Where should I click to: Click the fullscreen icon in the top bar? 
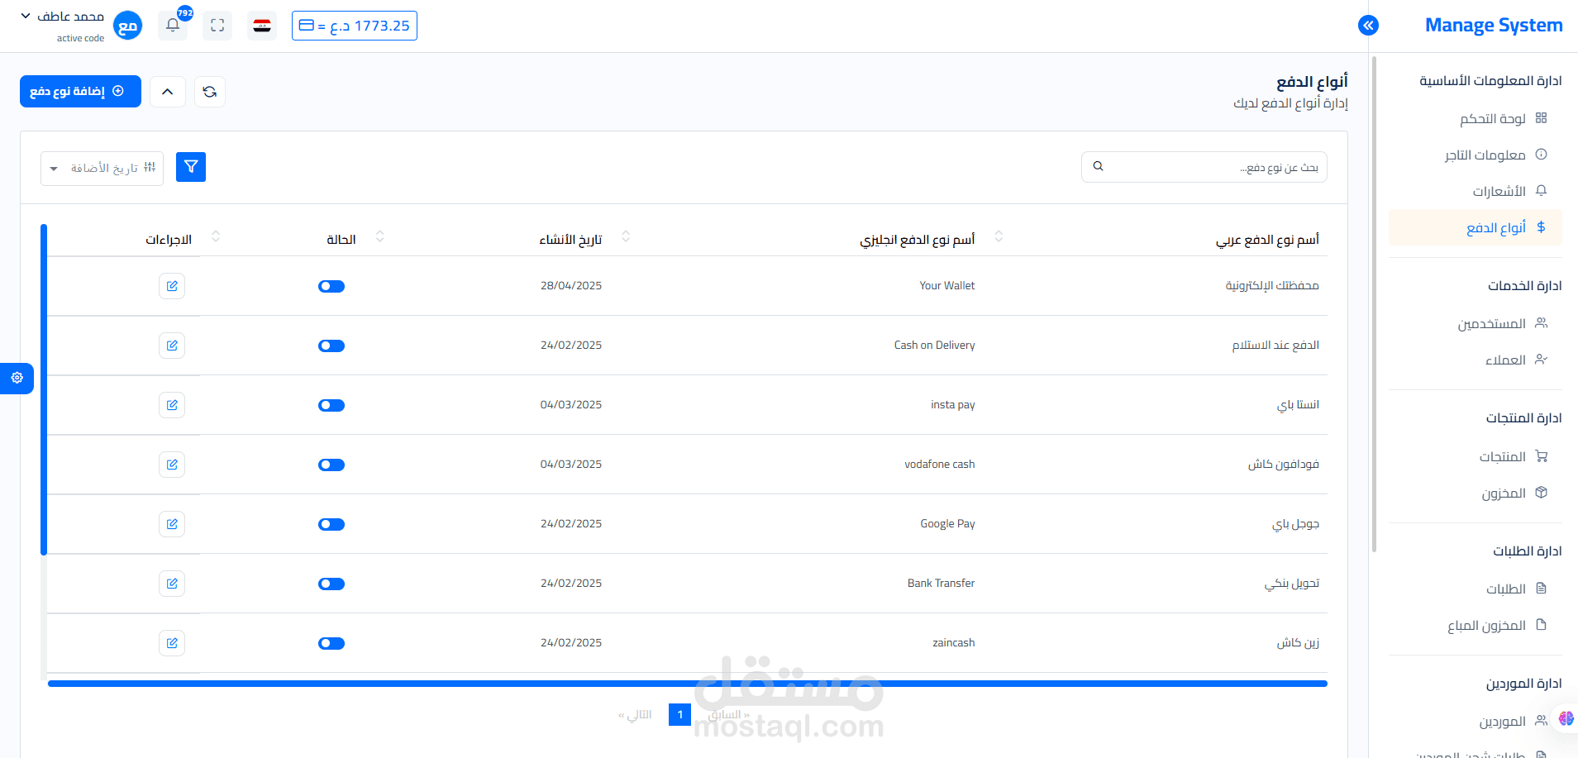coord(217,25)
